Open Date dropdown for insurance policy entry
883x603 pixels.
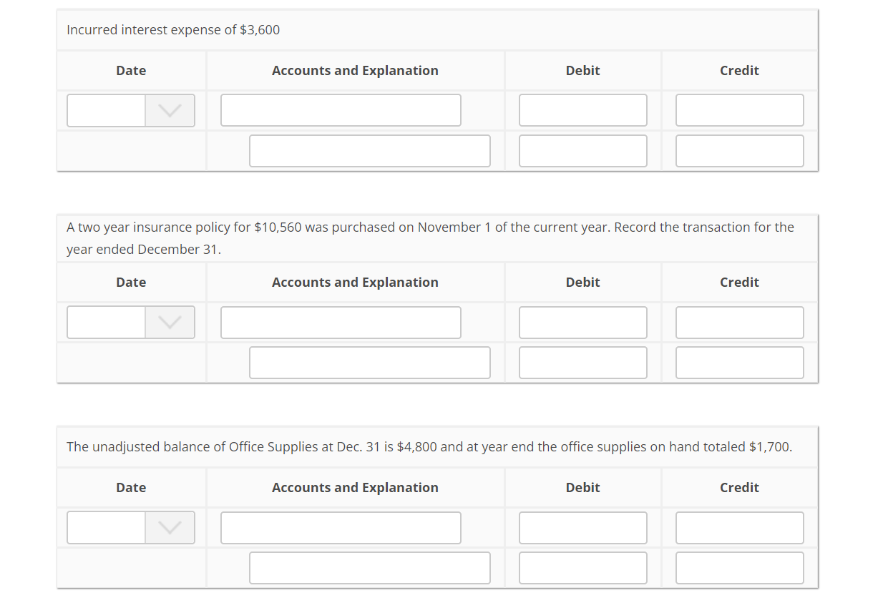131,323
